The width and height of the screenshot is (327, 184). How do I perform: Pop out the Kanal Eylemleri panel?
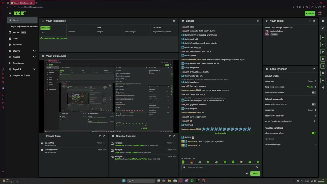(314, 69)
